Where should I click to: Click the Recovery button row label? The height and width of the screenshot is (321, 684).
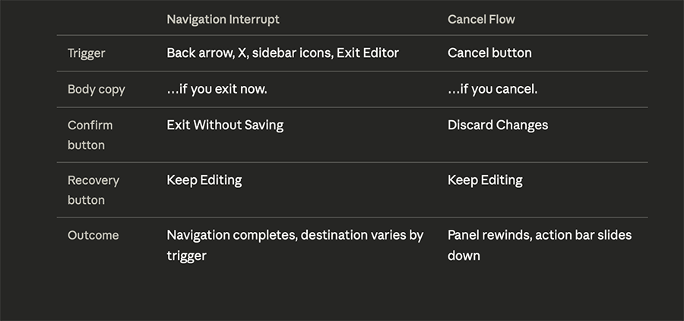click(93, 190)
